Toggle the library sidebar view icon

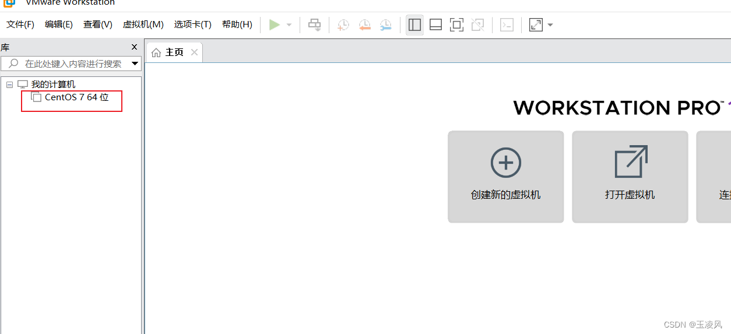[x=415, y=25]
